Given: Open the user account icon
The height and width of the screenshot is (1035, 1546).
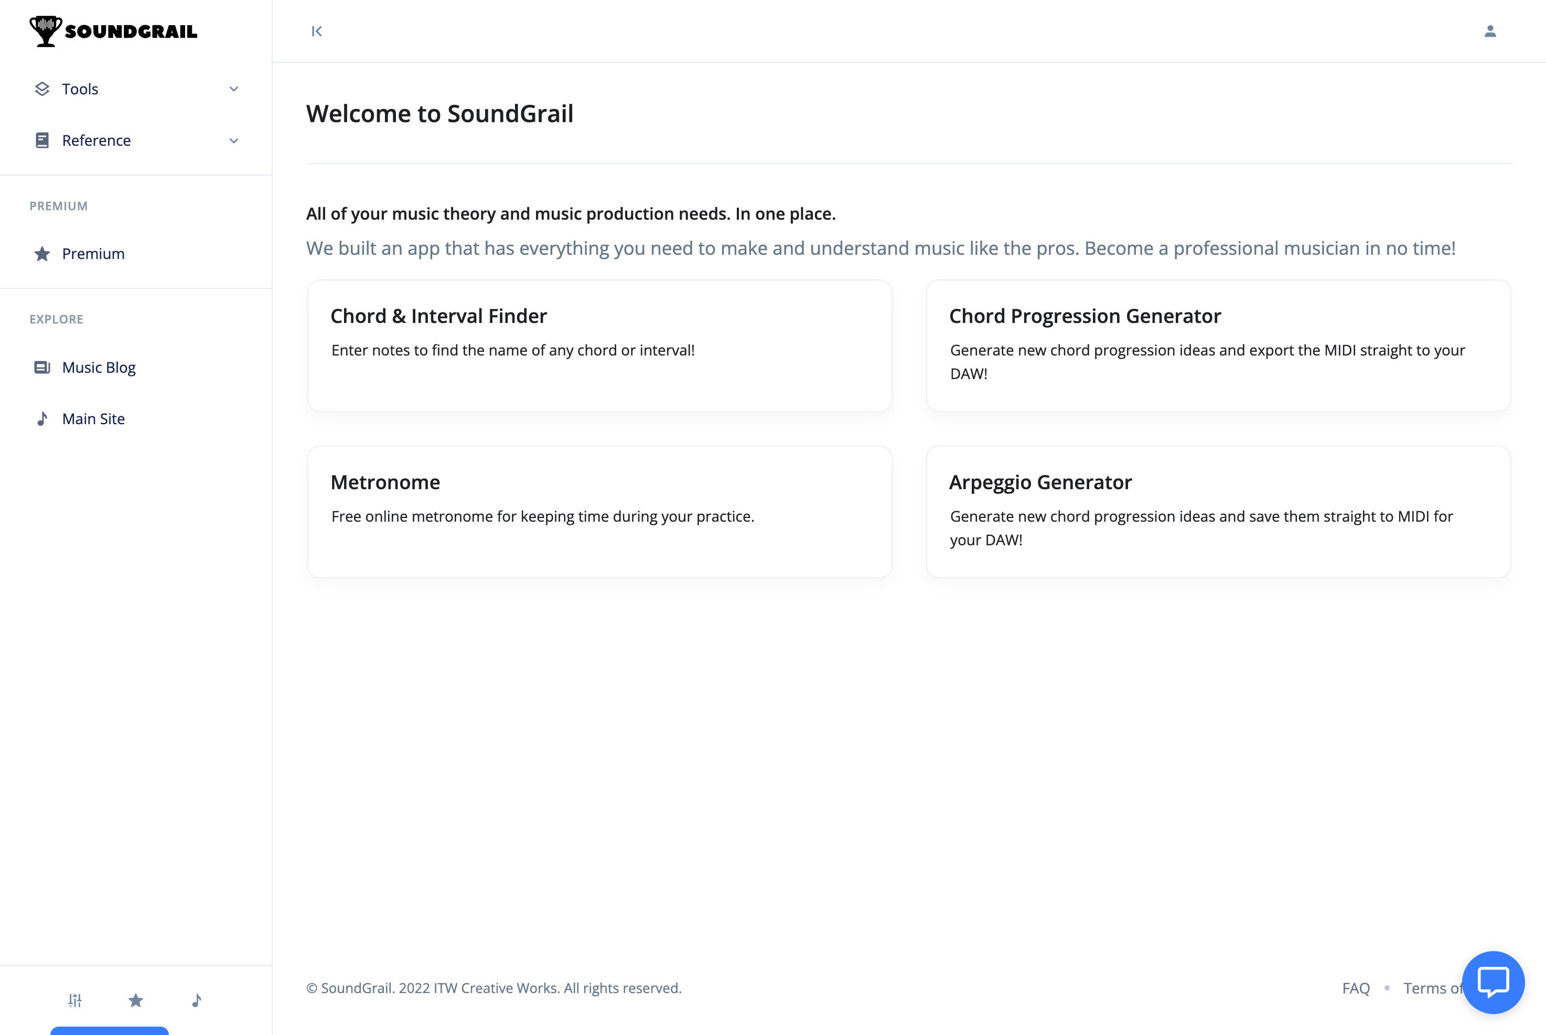Looking at the screenshot, I should (x=1490, y=31).
